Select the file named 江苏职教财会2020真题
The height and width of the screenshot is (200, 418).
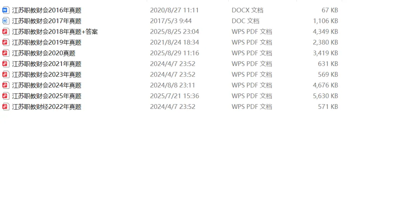44,53
